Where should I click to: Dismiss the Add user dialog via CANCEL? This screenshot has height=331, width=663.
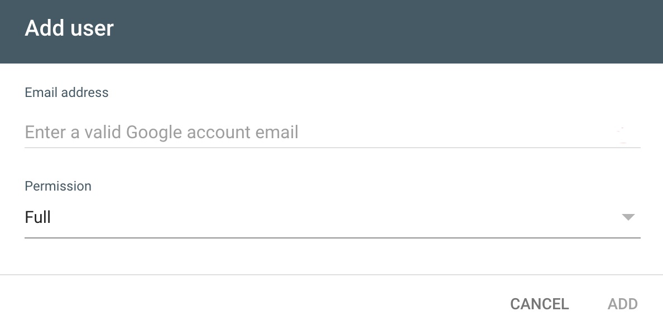[x=539, y=304]
